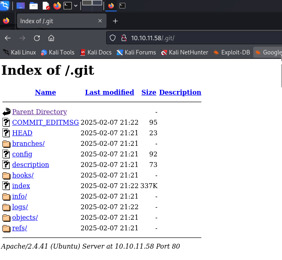
Task: Expand the terminal launcher dropdown arrow
Action: [76, 6]
